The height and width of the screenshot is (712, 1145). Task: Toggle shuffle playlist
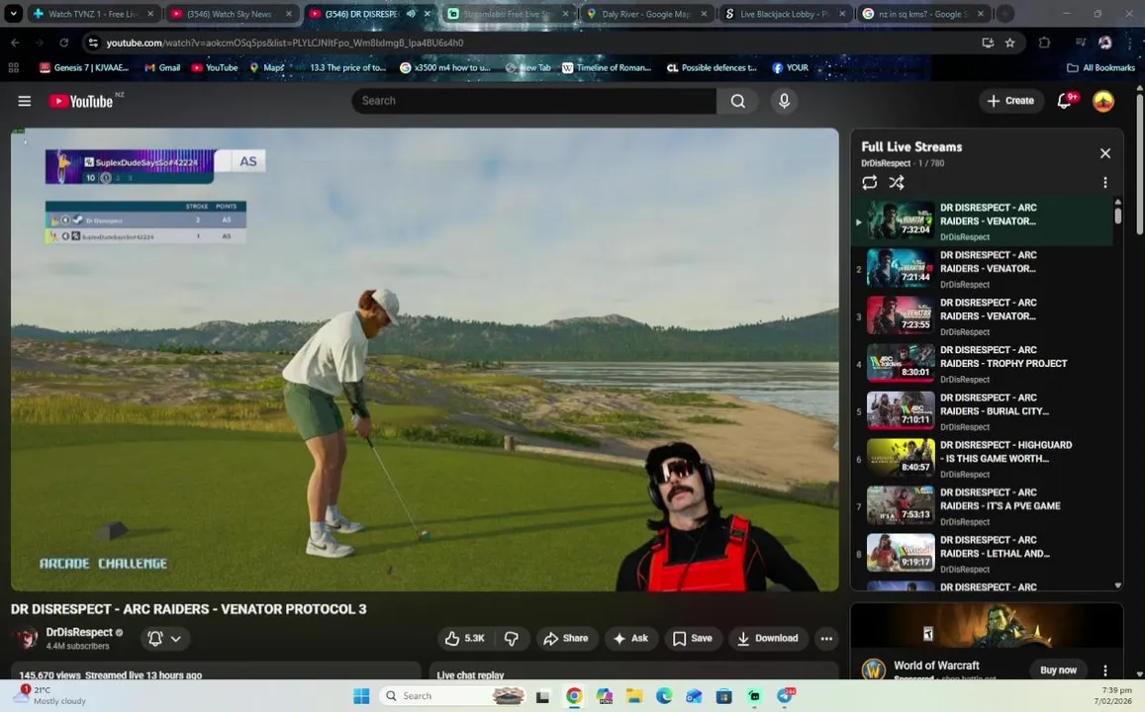point(897,182)
